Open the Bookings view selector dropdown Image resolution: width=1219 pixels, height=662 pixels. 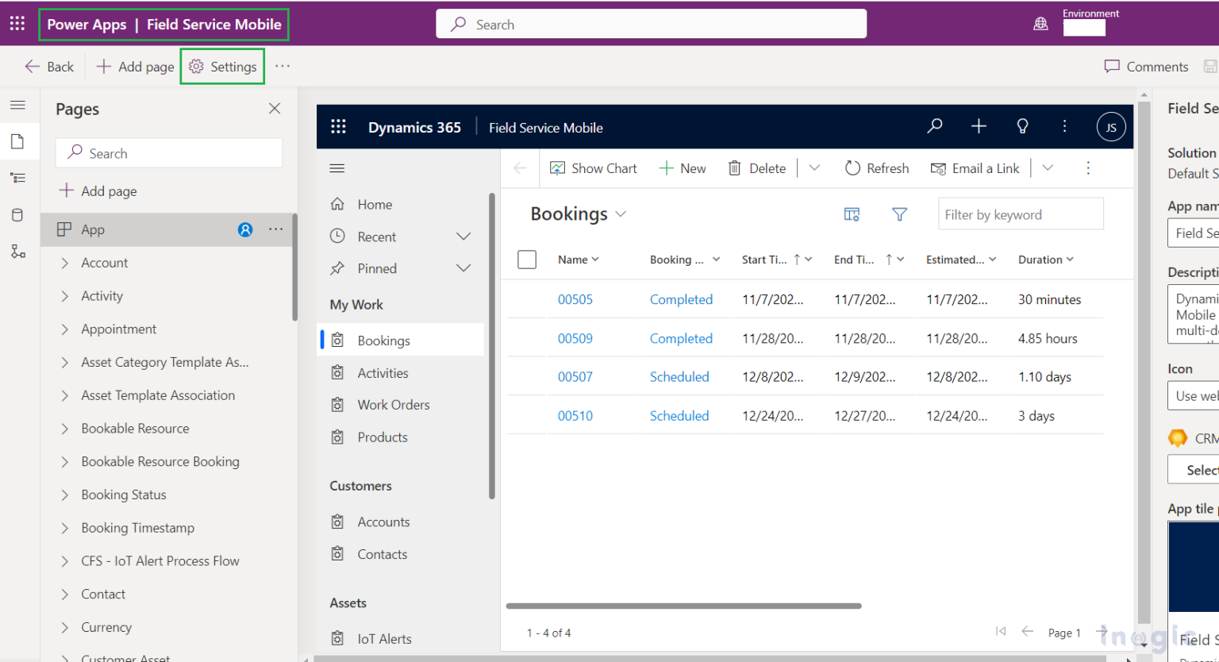(x=621, y=214)
